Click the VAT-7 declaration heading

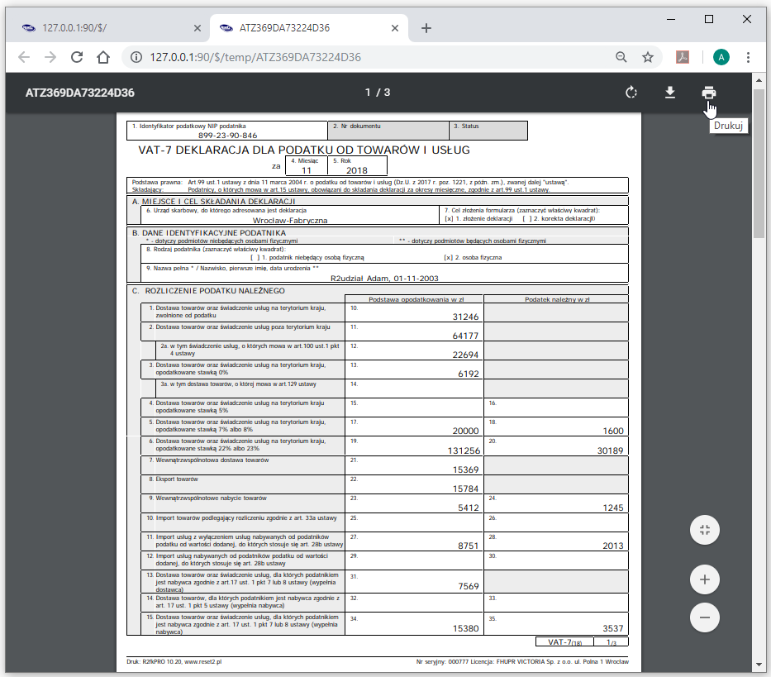tap(304, 150)
